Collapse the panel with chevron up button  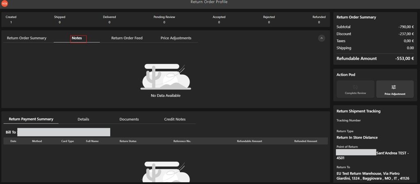[x=322, y=38]
